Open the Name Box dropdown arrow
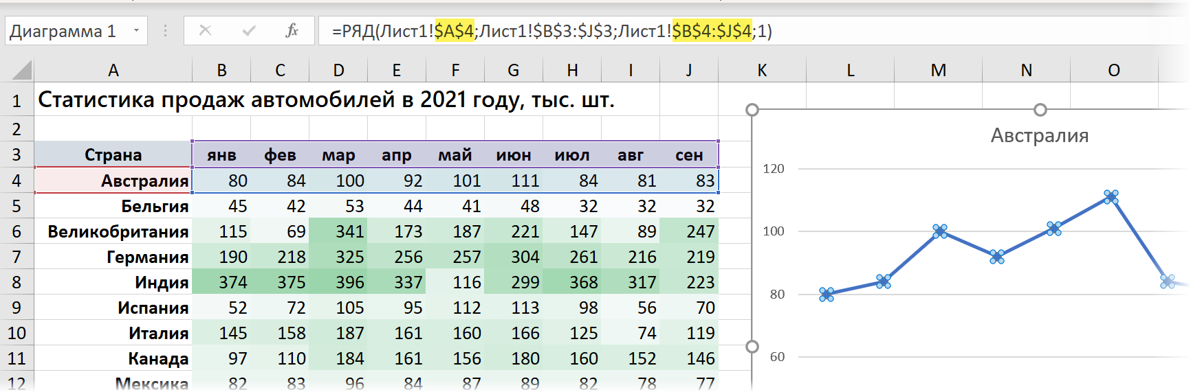Viewport: 1191px width, 392px height. (136, 31)
